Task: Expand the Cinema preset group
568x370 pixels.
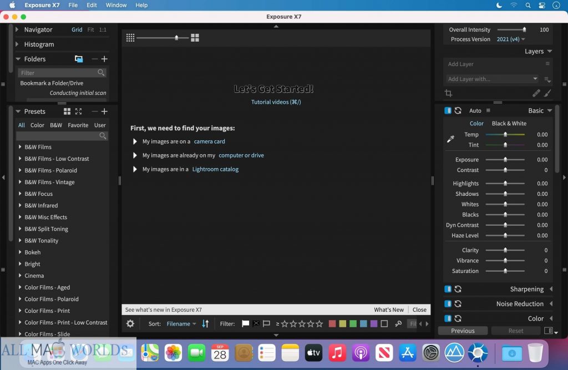Action: tap(20, 275)
